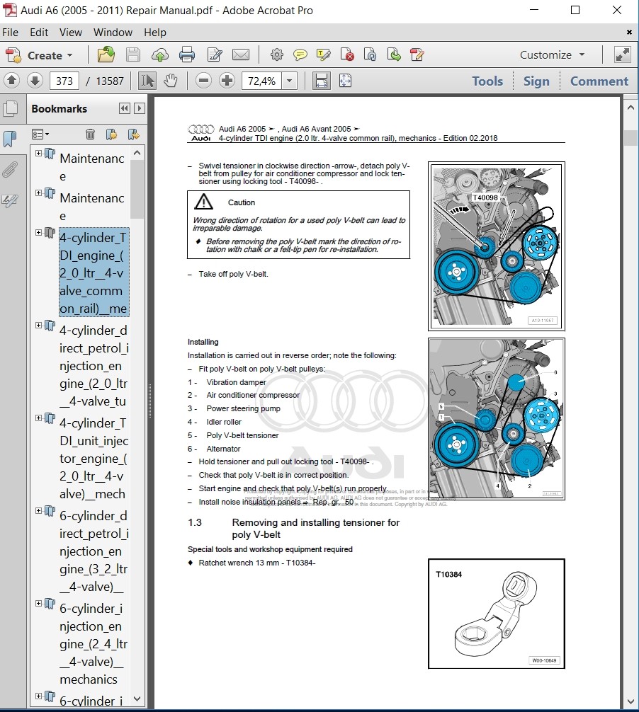This screenshot has width=639, height=712.
Task: Click the Customize toolbar button
Action: 552,55
